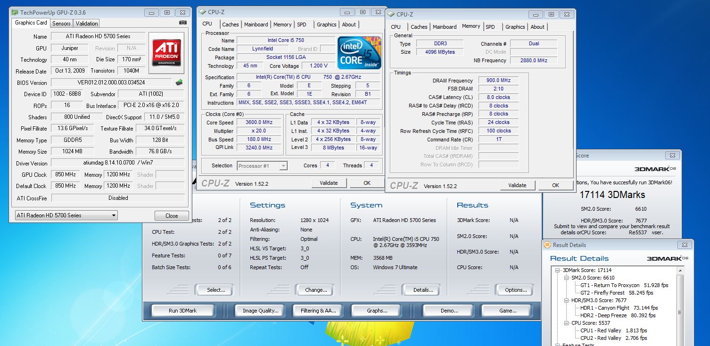710x346 pixels.
Task: Click Options... under Results
Action: tap(516, 290)
